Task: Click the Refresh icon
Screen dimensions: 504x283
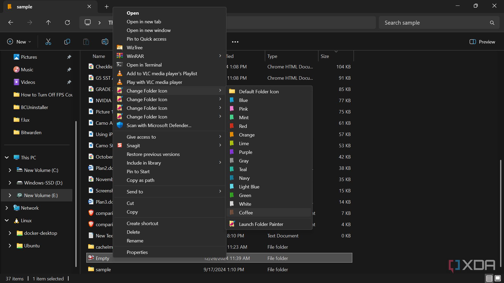Action: click(x=67, y=23)
